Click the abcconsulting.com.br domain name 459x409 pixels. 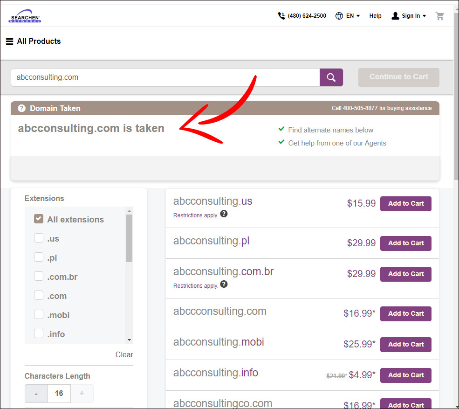pyautogui.click(x=223, y=271)
